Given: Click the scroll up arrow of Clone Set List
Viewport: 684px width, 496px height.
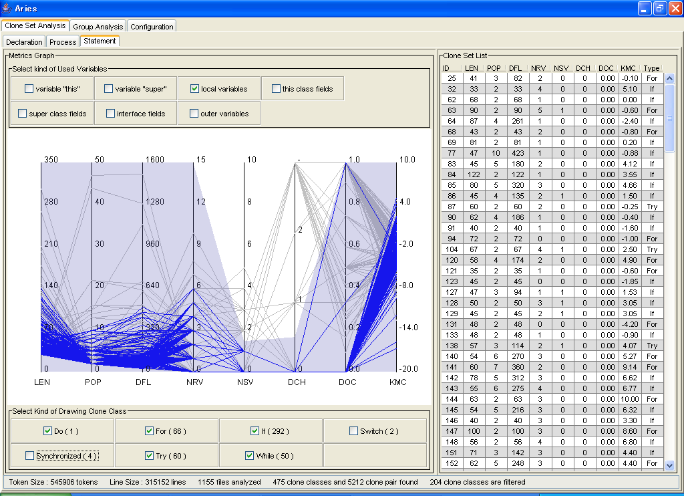Looking at the screenshot, I should point(669,78).
